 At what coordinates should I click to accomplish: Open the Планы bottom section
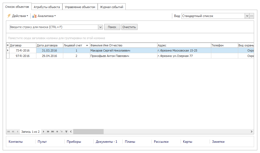click(x=130, y=142)
